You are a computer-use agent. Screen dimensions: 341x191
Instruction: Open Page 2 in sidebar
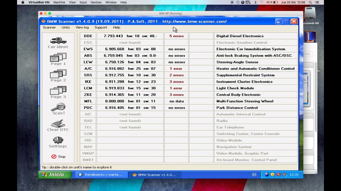tap(58, 76)
